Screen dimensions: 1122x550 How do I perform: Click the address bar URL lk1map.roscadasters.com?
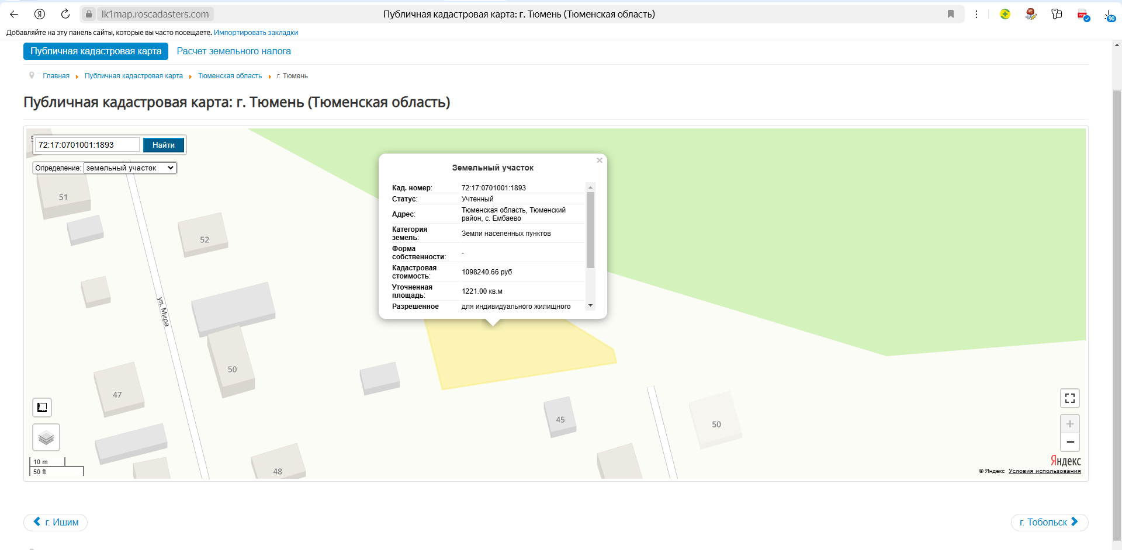(x=155, y=14)
